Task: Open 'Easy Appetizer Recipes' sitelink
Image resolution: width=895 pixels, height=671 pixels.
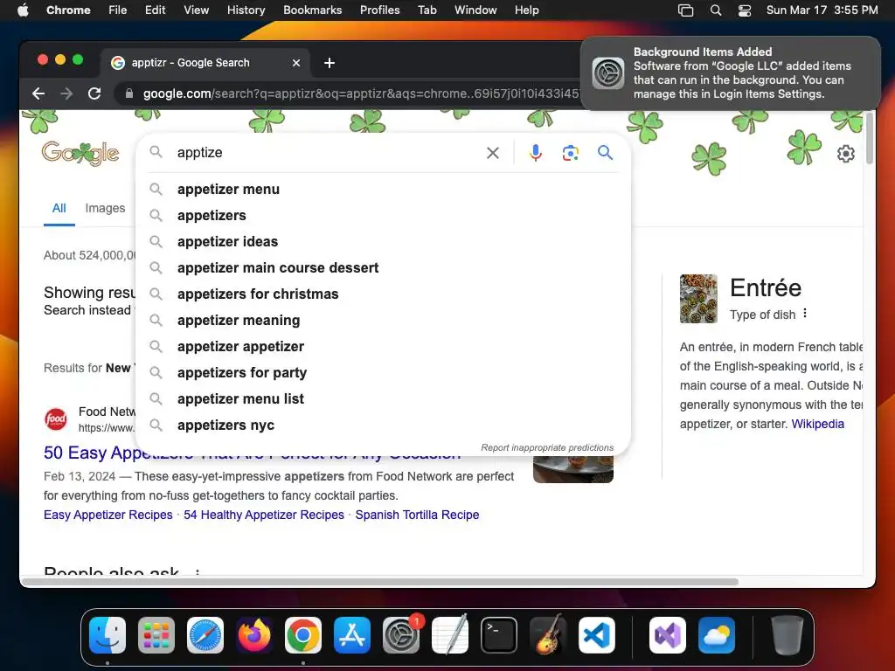Action: [x=108, y=515]
